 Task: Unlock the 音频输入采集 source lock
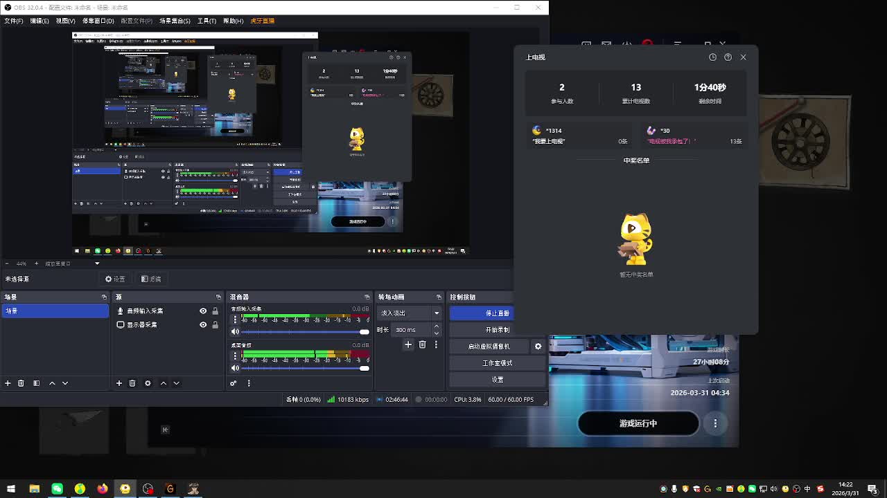(215, 311)
